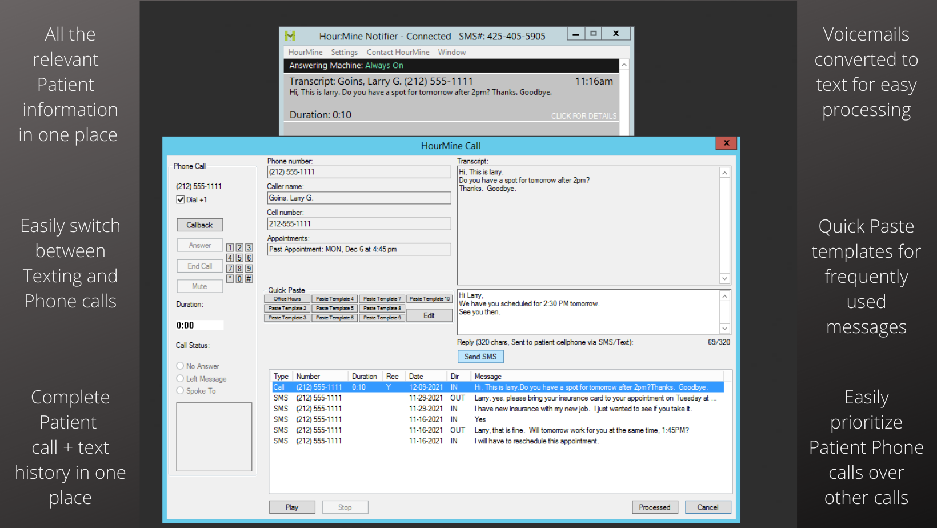Viewport: 937px width, 528px height.
Task: Open the Settings menu
Action: [x=344, y=52]
